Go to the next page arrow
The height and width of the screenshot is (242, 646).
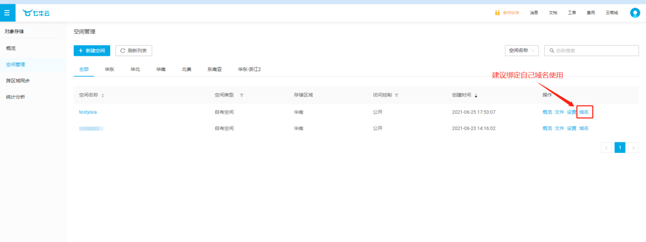[633, 148]
